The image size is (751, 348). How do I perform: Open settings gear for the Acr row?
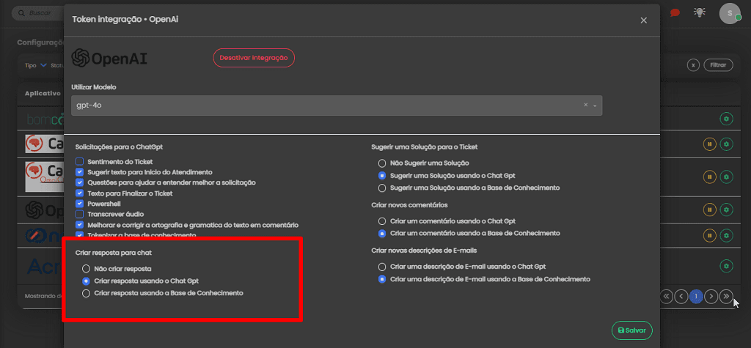click(727, 266)
